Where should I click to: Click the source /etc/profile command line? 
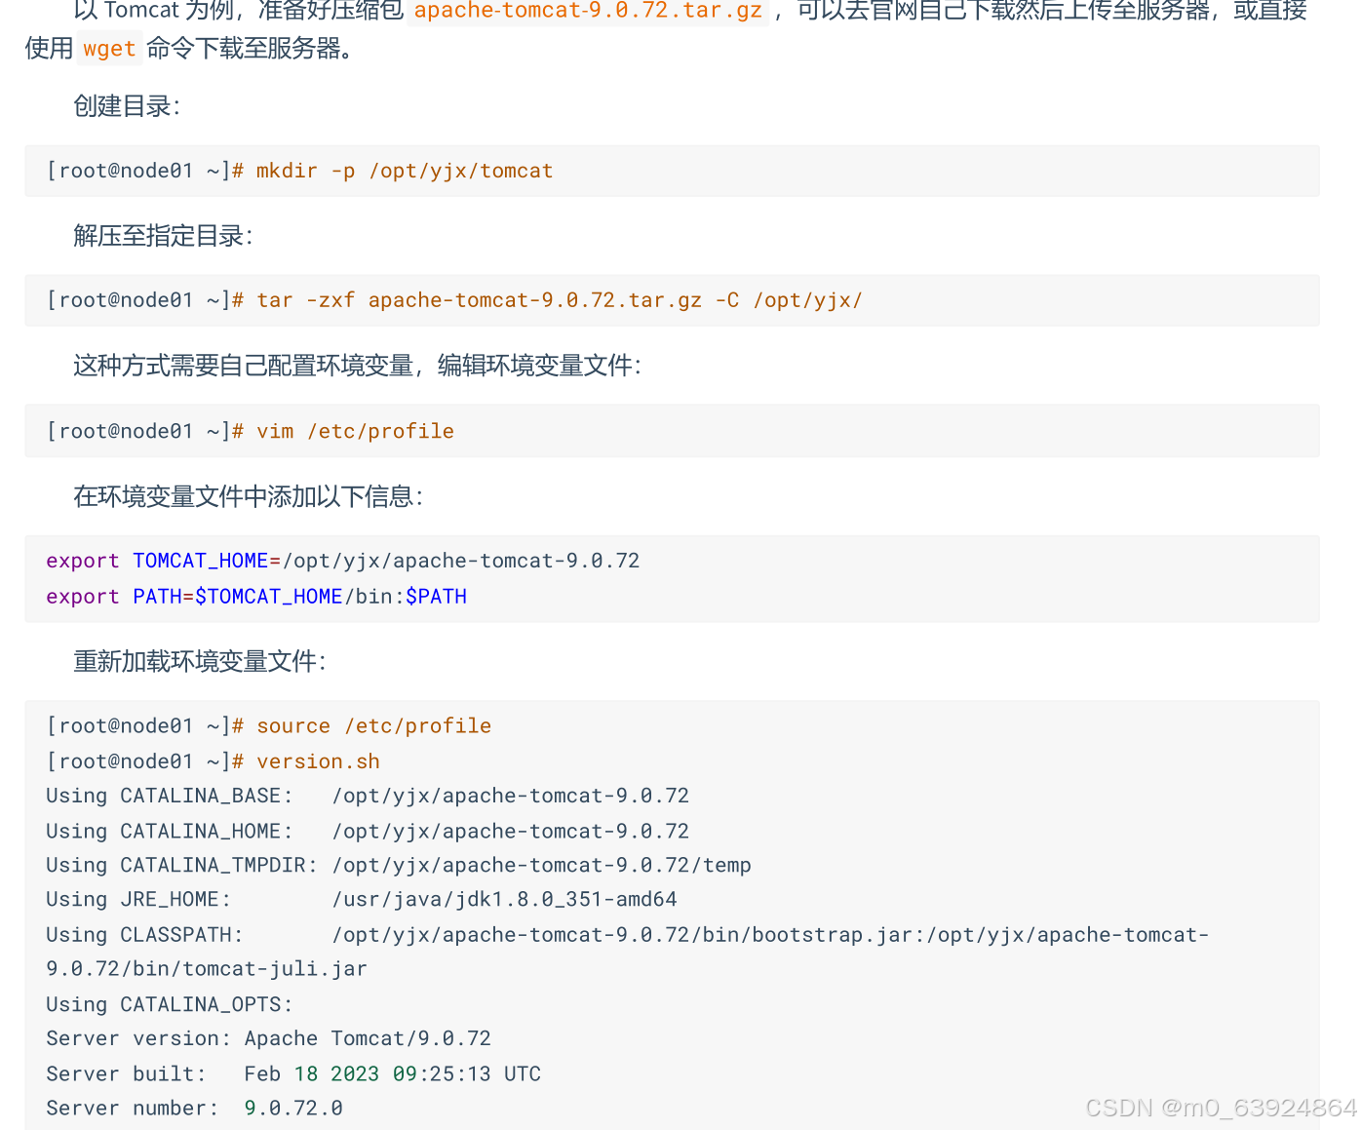[x=269, y=725]
